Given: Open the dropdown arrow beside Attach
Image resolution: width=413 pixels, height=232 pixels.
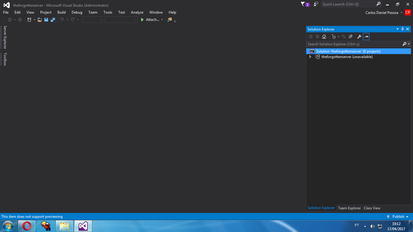Looking at the screenshot, I should click(x=162, y=20).
